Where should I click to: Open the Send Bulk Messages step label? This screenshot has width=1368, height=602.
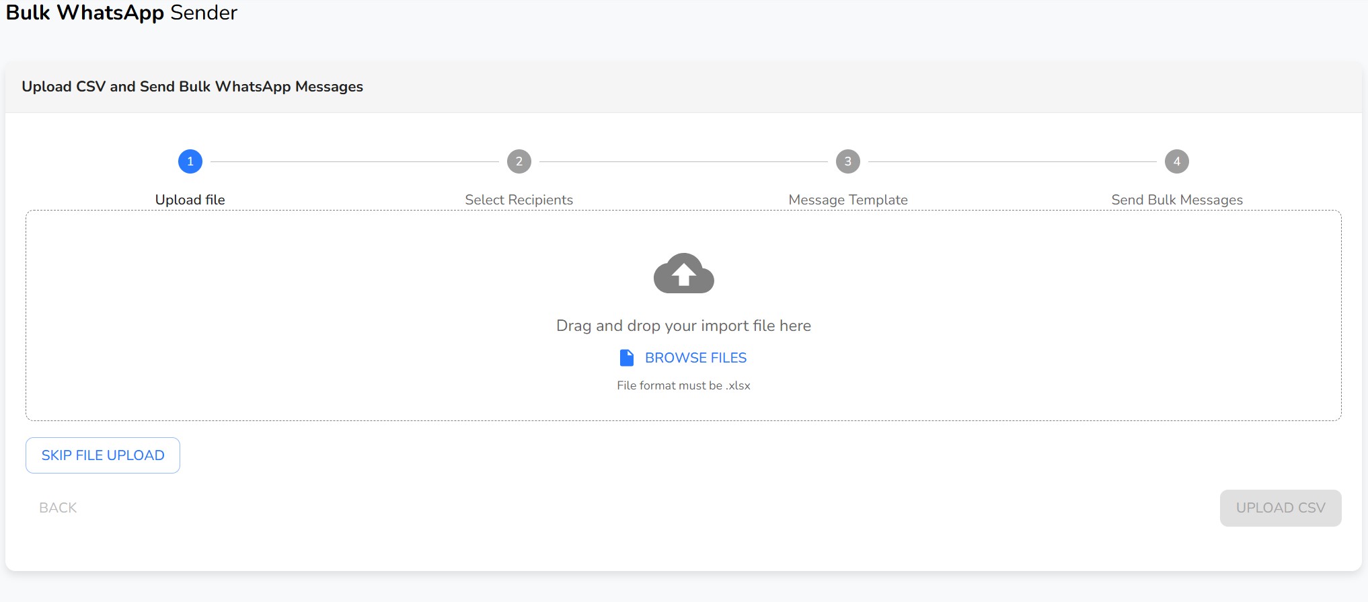[x=1176, y=200]
